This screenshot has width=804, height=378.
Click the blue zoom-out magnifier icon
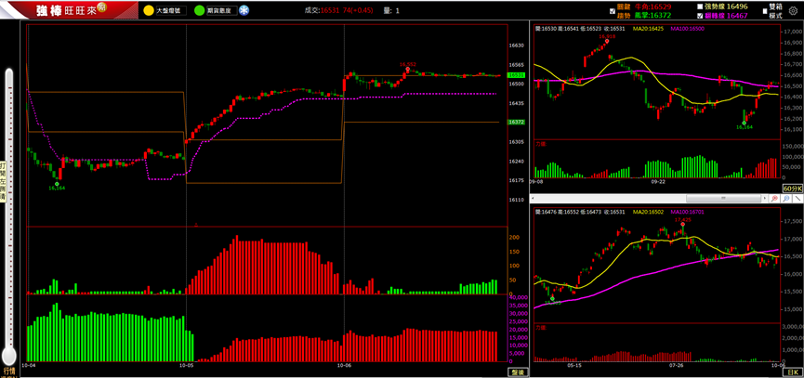785,200
